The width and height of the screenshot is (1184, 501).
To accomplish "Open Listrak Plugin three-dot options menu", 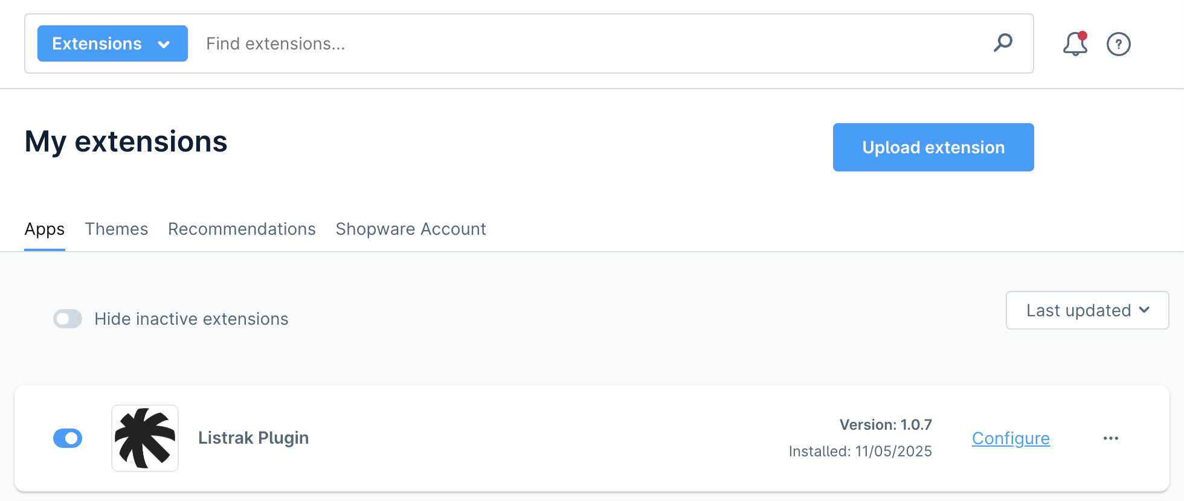I will point(1110,438).
